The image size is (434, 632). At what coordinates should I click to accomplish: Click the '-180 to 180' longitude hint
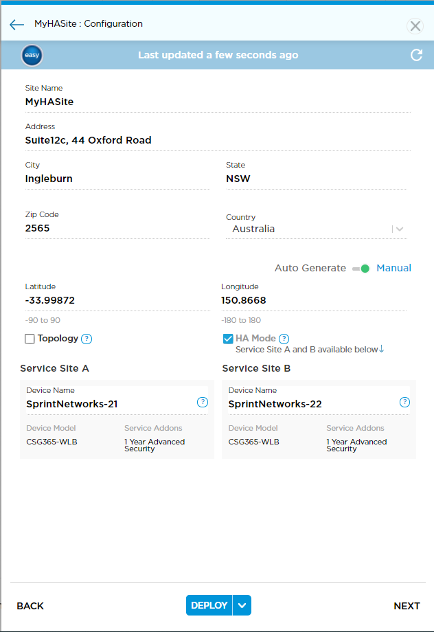pos(241,320)
